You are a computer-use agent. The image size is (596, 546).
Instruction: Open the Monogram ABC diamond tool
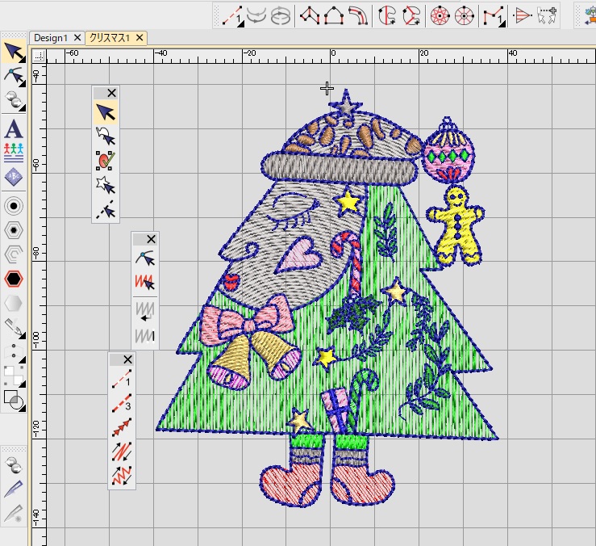pos(14,177)
